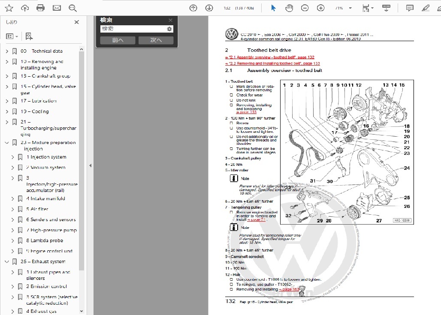Viewport: 441px width, 315px height.
Task: Follow page 71 link under Tensioning pulley
Action: (257, 219)
